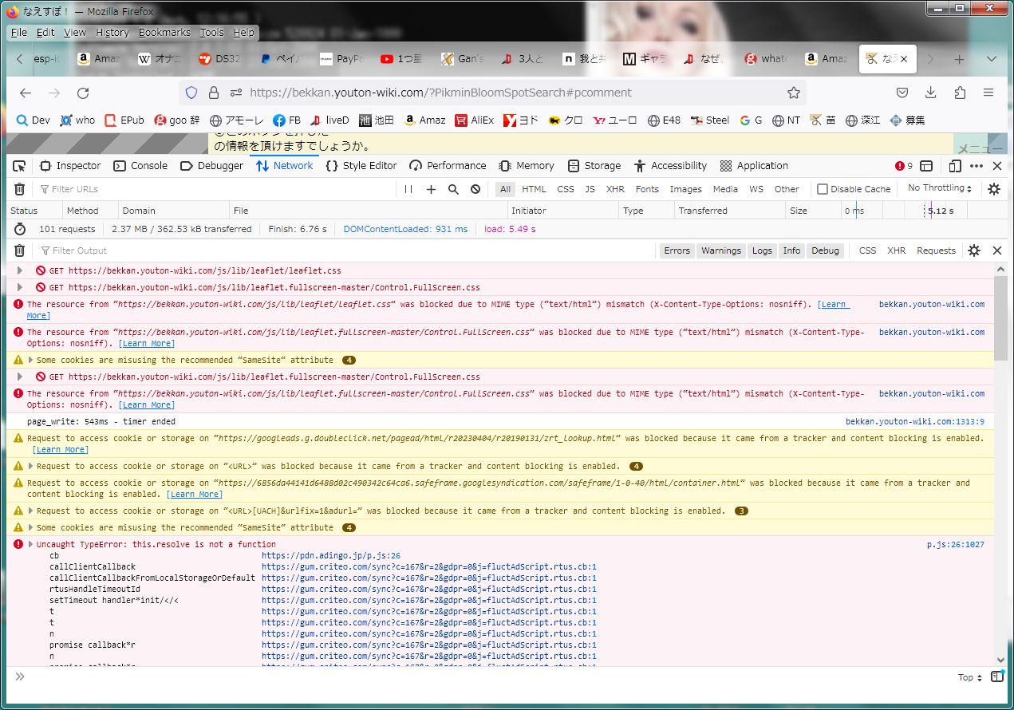Open the Bookmarks menu
This screenshot has height=710, width=1014.
tap(164, 33)
